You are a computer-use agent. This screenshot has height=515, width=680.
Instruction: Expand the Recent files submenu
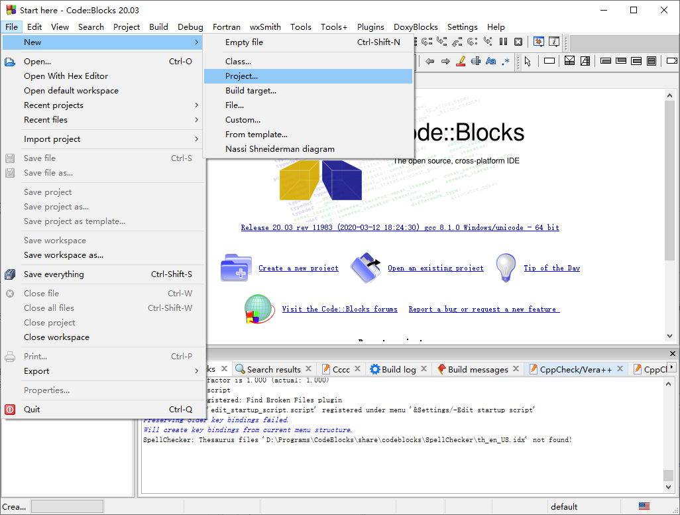click(104, 120)
